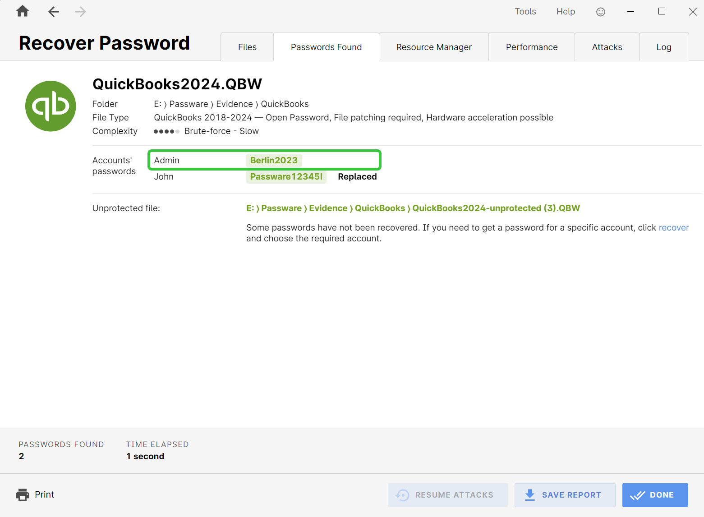The width and height of the screenshot is (704, 517).
Task: Click the download icon on Save Report
Action: 529,495
